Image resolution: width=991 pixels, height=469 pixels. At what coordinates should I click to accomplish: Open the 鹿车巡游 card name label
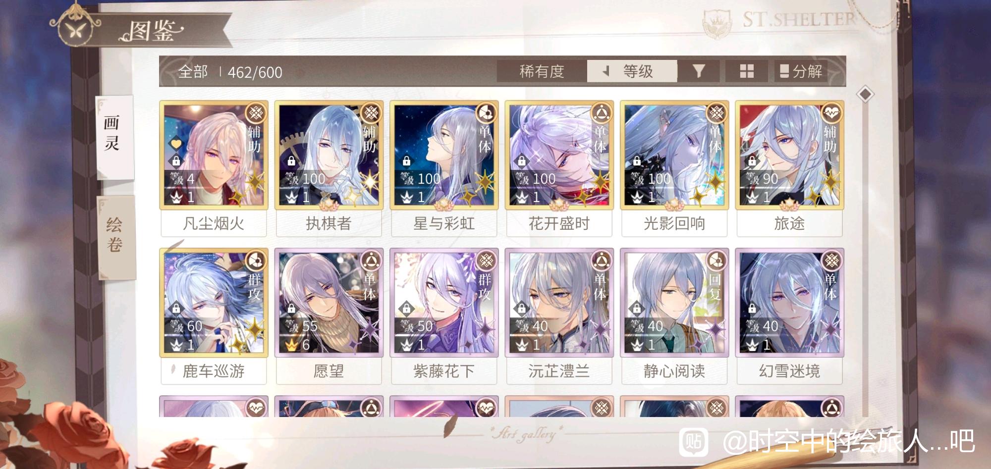214,371
